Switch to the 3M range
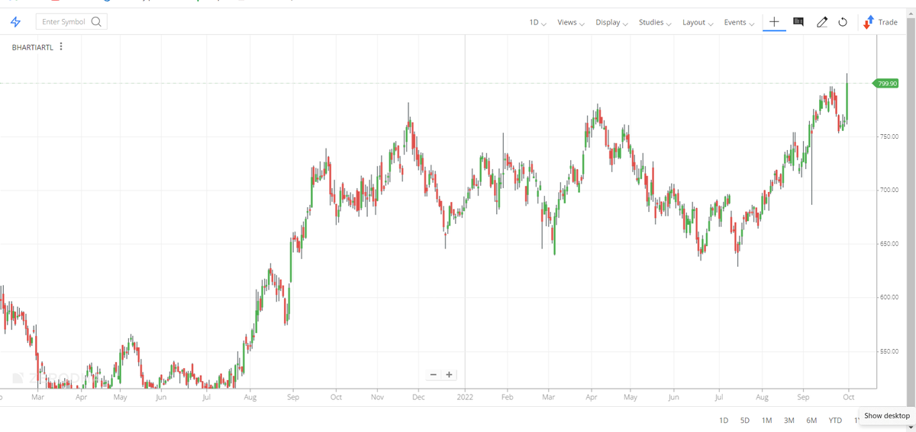The image size is (916, 432). (x=789, y=421)
